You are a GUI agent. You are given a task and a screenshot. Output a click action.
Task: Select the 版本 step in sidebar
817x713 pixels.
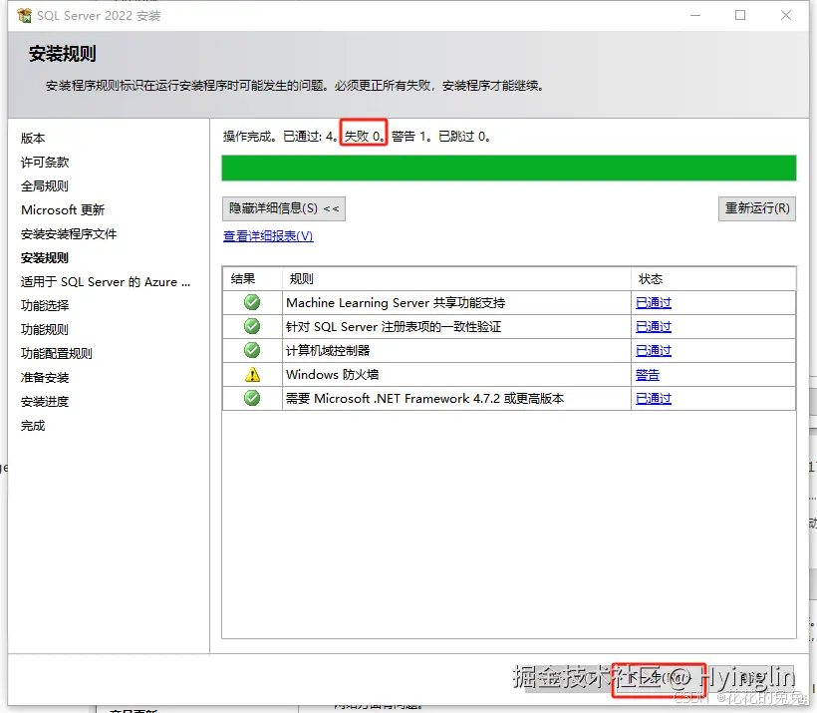pyautogui.click(x=33, y=139)
